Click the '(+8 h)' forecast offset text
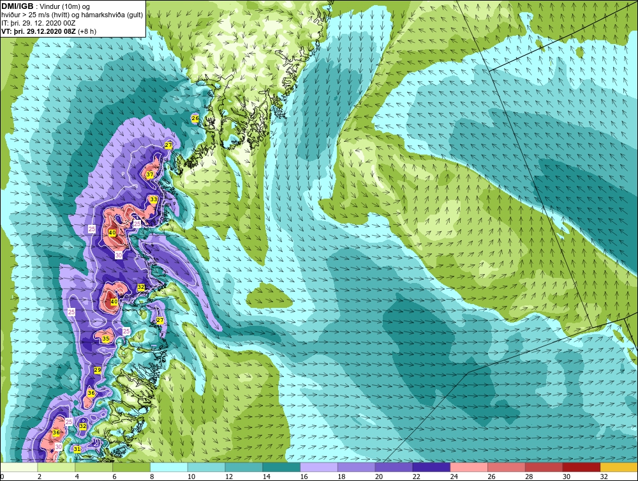The height and width of the screenshot is (481, 638). point(86,31)
